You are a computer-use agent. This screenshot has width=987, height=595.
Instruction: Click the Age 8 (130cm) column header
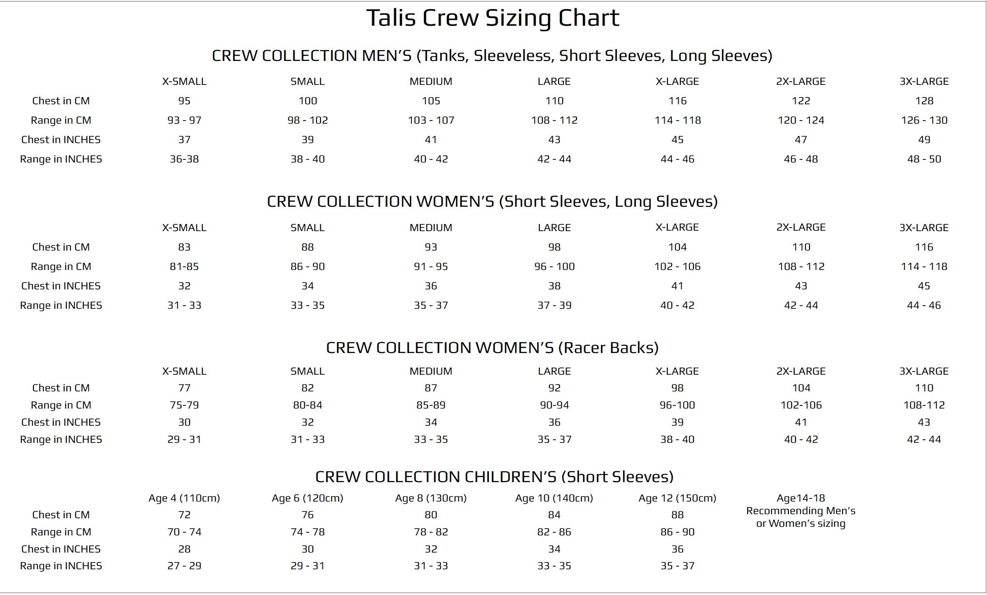point(431,498)
